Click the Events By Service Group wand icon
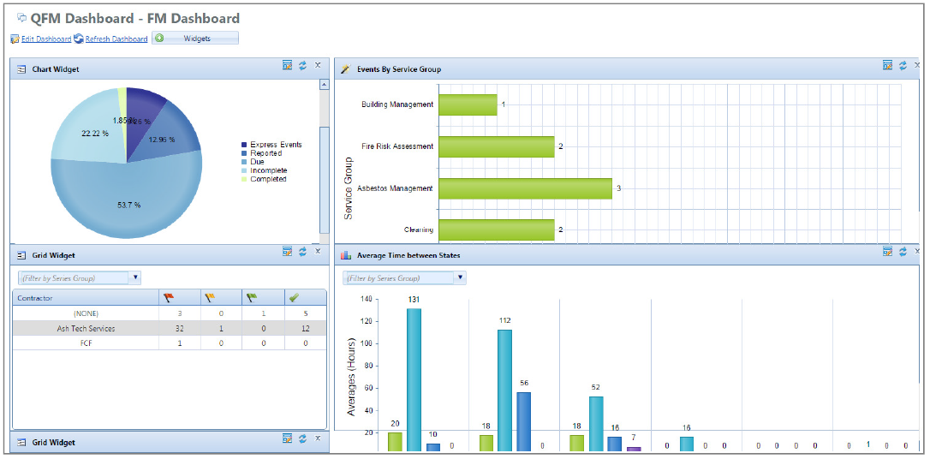This screenshot has height=459, width=930. coord(345,69)
